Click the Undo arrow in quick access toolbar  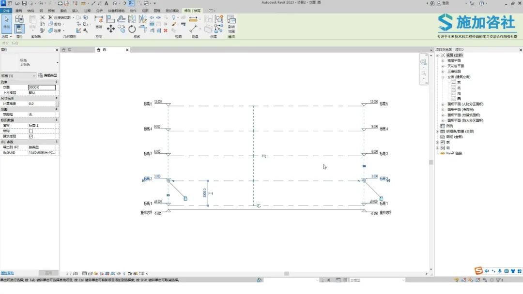pyautogui.click(x=40, y=3)
